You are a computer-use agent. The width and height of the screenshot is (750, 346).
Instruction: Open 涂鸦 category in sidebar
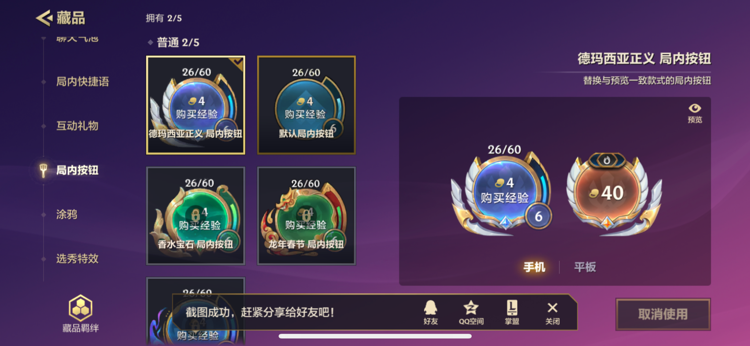(67, 214)
